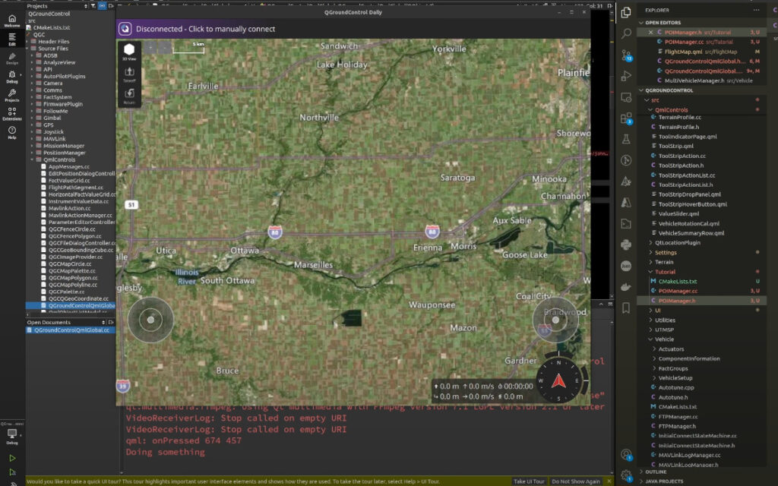Image resolution: width=778 pixels, height=486 pixels.
Task: Open the VS Code Search panel
Action: click(625, 34)
